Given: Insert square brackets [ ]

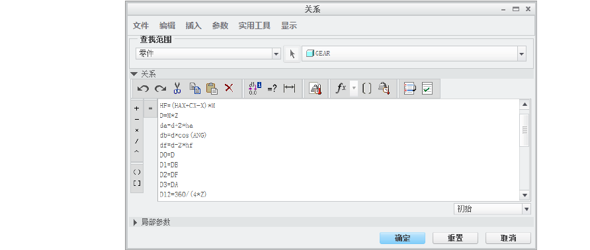Looking at the screenshot, I should [x=137, y=183].
